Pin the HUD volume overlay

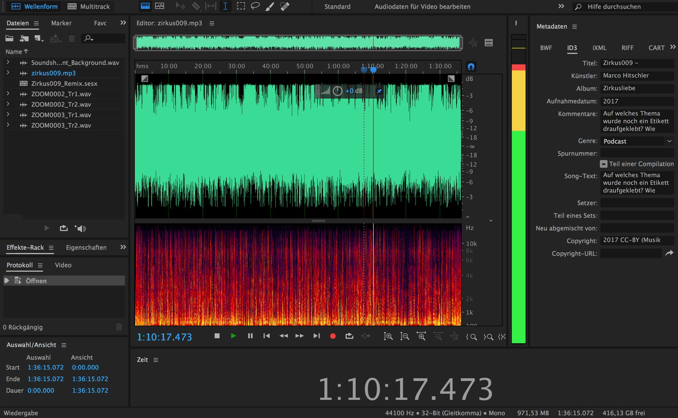coord(379,91)
